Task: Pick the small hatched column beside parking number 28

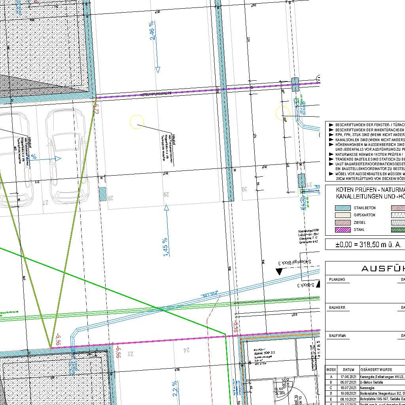Action: tap(103, 194)
